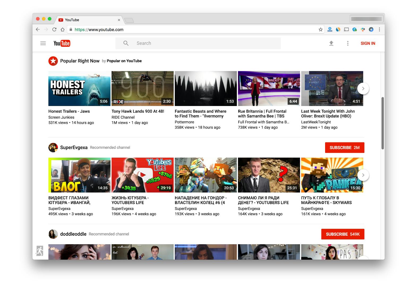The height and width of the screenshot is (287, 417).
Task: Go back with the browser back arrow
Action: pyautogui.click(x=38, y=29)
